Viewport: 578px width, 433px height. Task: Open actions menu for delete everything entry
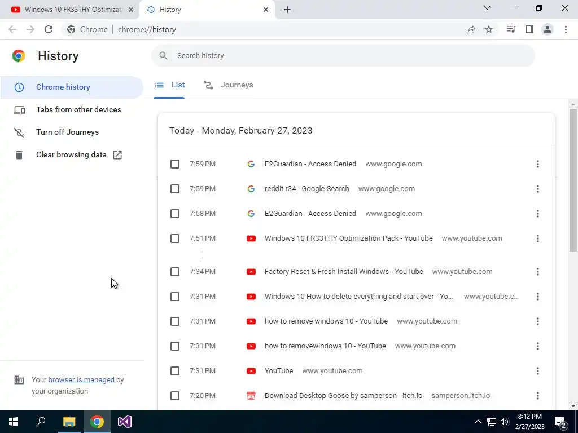[x=538, y=297]
